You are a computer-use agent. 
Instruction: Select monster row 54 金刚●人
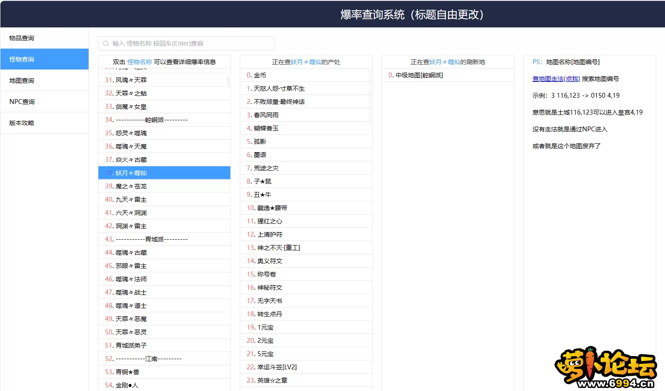(x=164, y=385)
